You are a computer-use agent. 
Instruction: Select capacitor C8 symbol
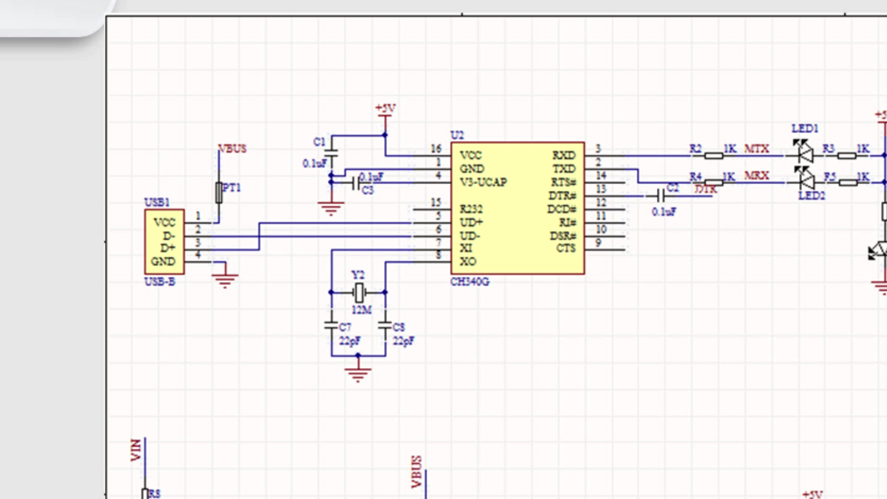(x=385, y=326)
